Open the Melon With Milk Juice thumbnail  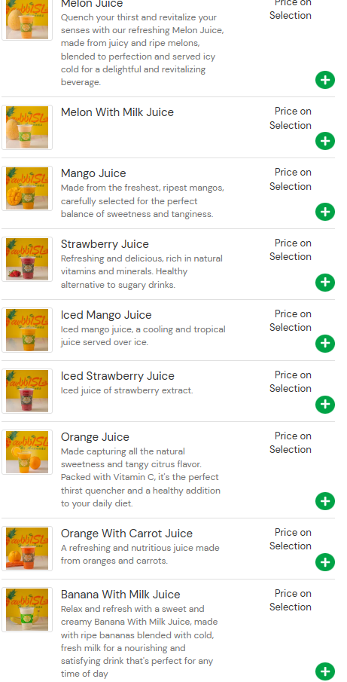[x=27, y=127]
